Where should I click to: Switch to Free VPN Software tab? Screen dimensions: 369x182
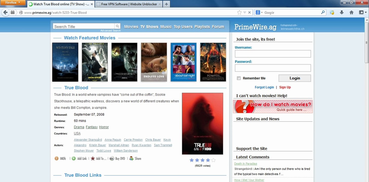click(129, 4)
